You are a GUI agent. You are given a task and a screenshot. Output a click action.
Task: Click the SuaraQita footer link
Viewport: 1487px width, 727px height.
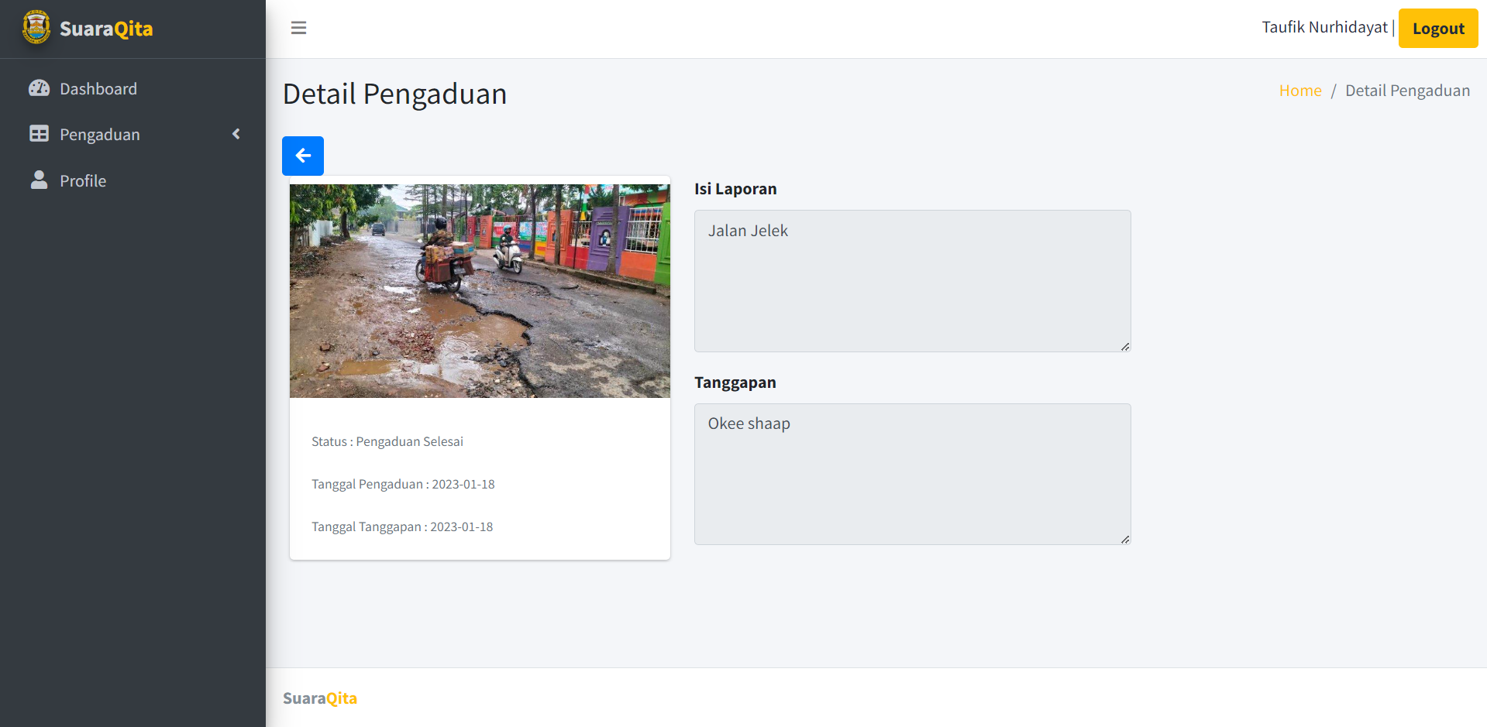(319, 698)
